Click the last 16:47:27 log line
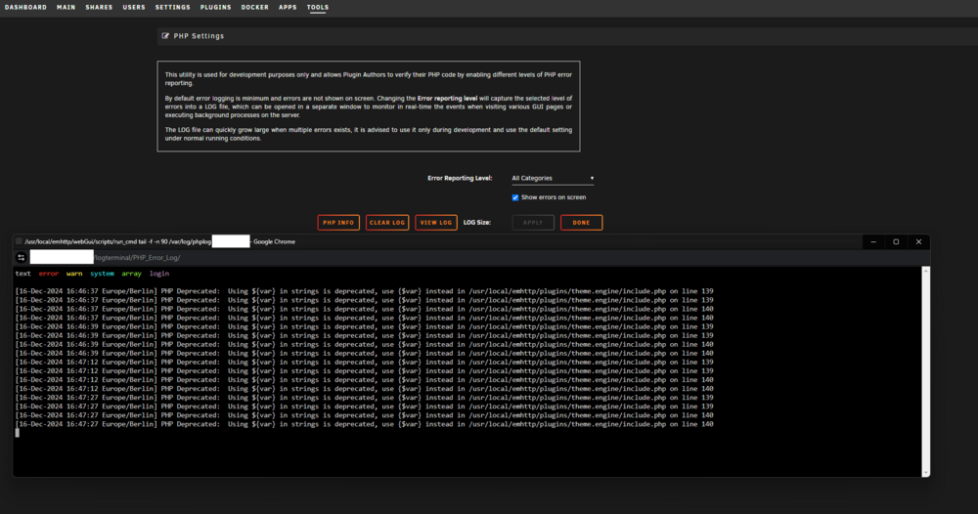 [364, 424]
